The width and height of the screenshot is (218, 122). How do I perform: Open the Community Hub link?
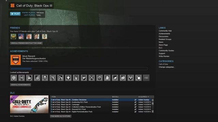165,31
